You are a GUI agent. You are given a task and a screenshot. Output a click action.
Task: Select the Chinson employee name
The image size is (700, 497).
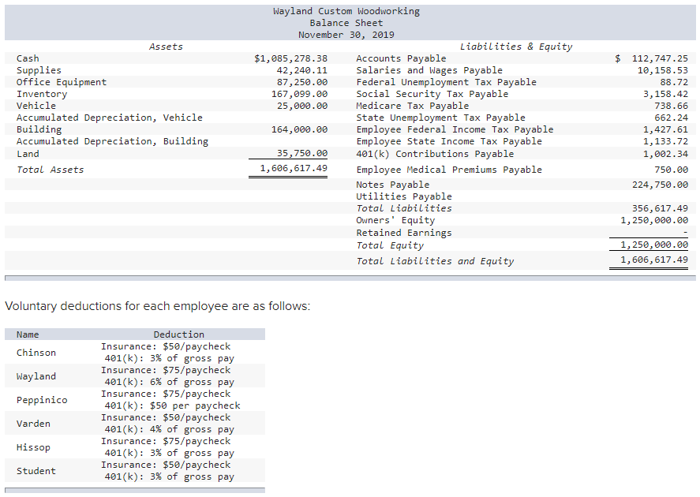[x=36, y=353]
